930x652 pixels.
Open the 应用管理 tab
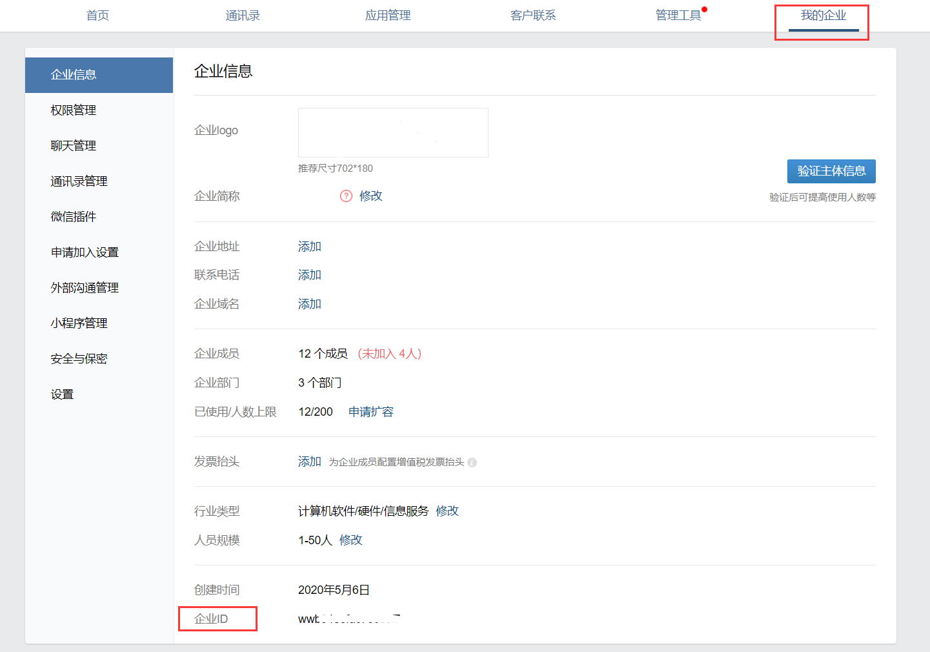tap(388, 15)
